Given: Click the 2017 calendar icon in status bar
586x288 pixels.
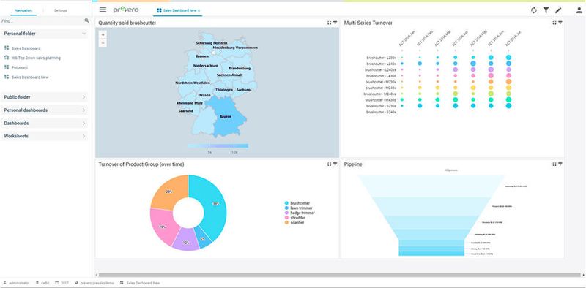Looking at the screenshot, I should [57, 283].
